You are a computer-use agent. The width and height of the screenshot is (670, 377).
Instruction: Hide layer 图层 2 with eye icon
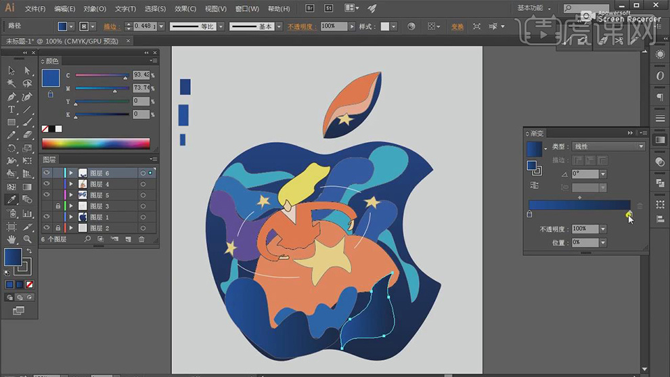pos(46,228)
